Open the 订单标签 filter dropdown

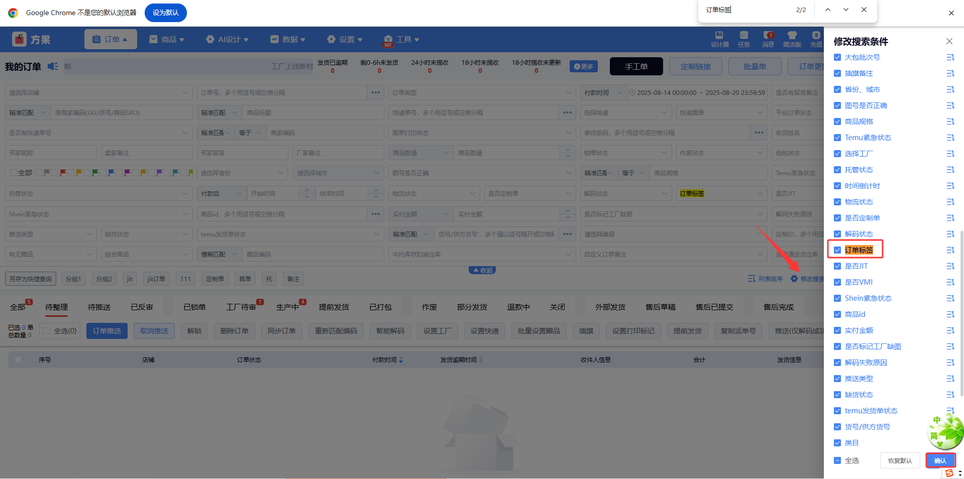[721, 193]
